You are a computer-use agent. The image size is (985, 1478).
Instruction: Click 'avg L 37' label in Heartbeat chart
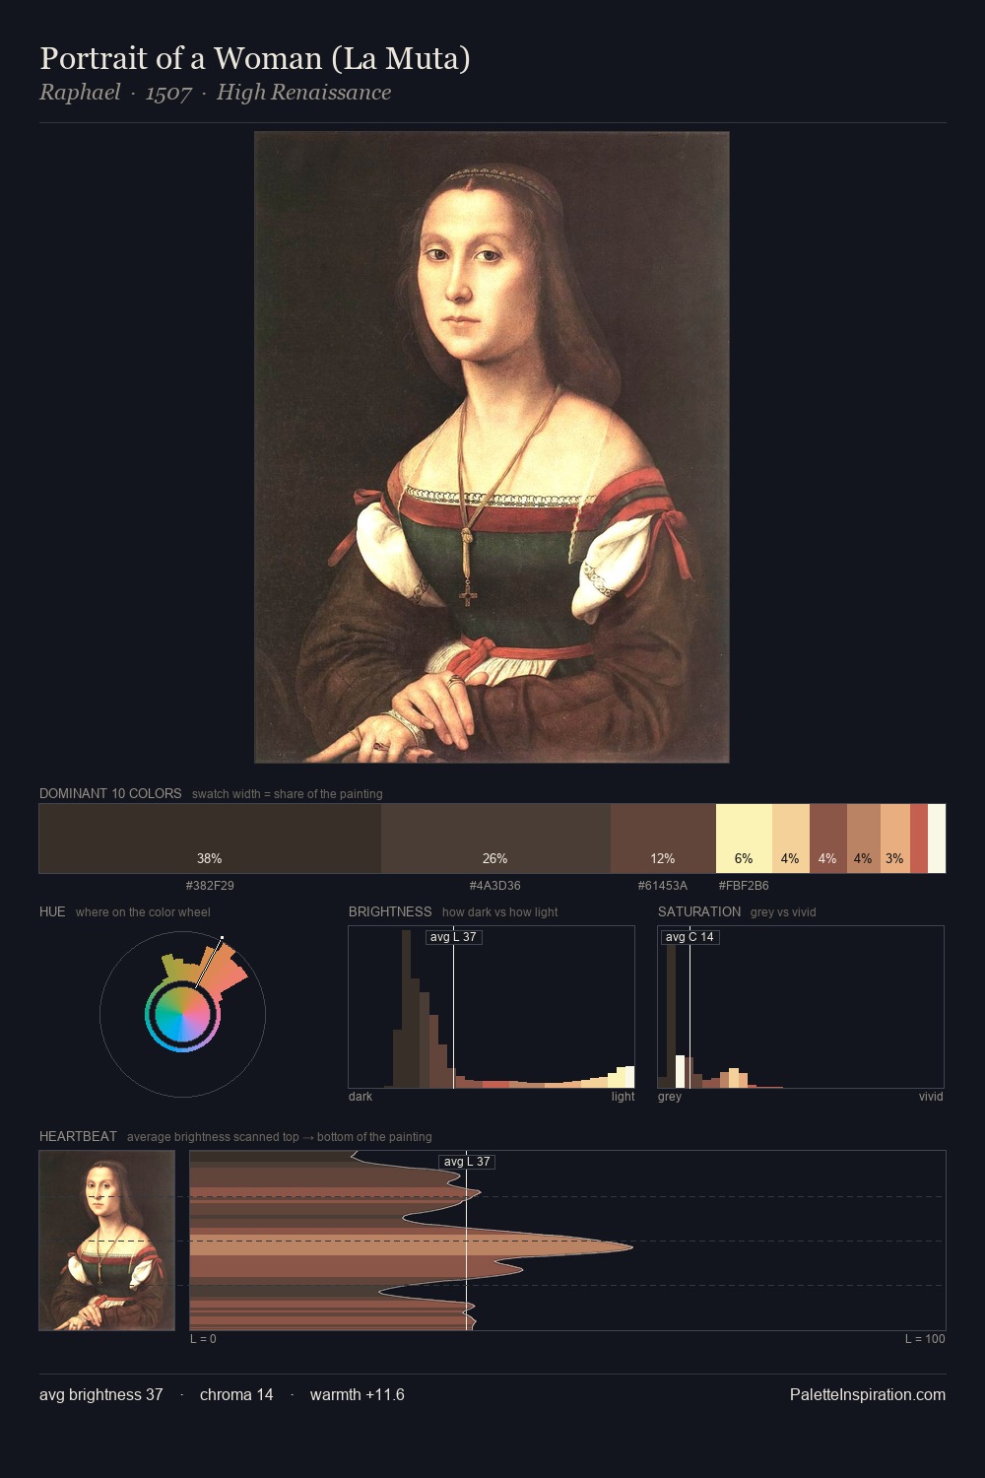466,1162
